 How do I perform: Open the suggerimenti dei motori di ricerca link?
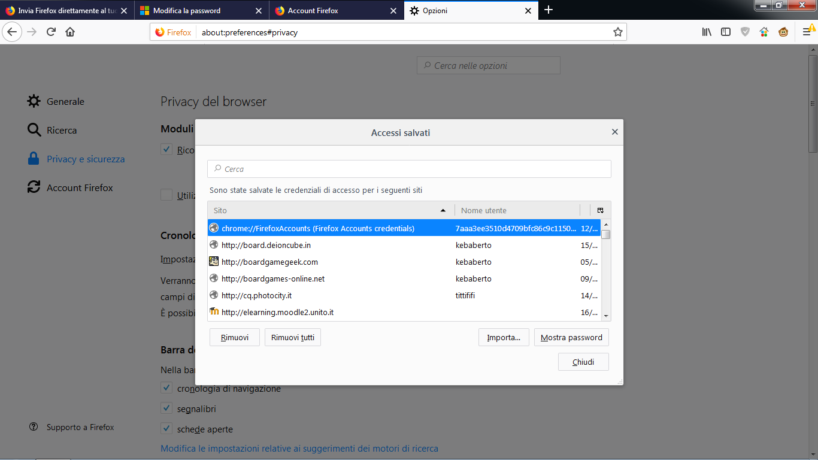(299, 448)
